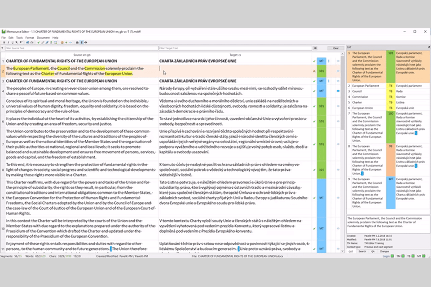Confirm segment using green check toolbar icon
This screenshot has height=287, width=431.
pos(39,43)
